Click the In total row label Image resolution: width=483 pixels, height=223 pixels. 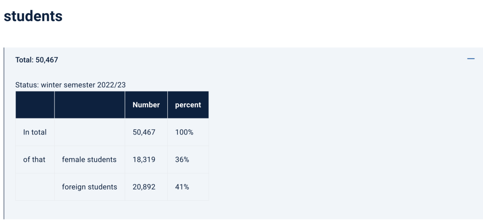pos(35,132)
